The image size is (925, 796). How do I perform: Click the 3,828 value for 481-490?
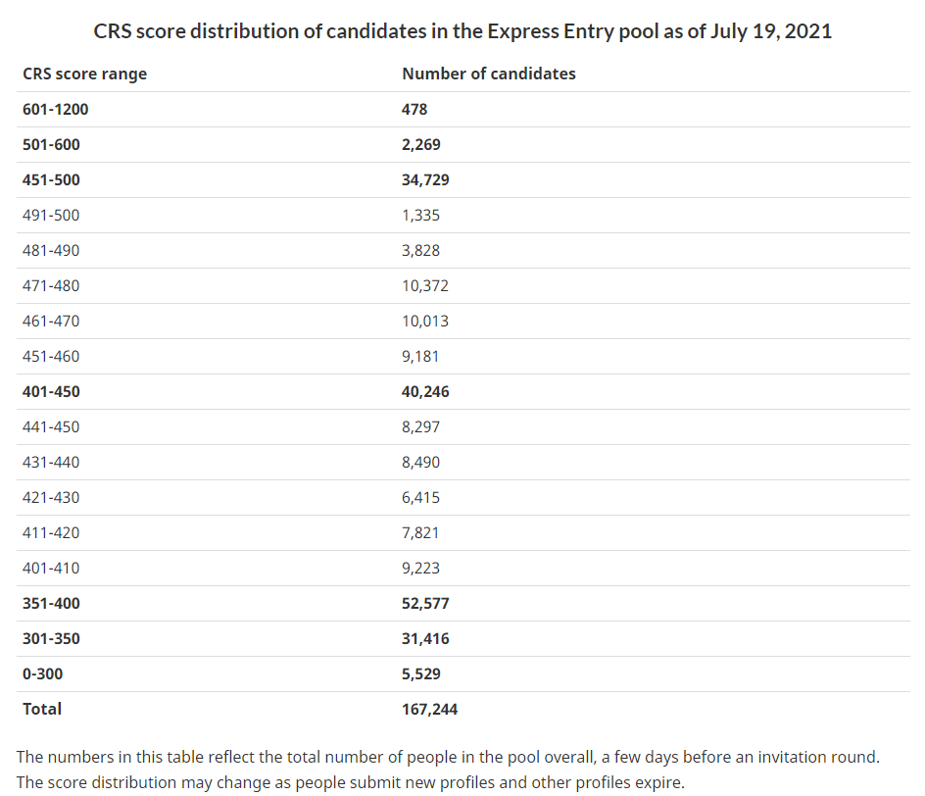click(x=421, y=250)
